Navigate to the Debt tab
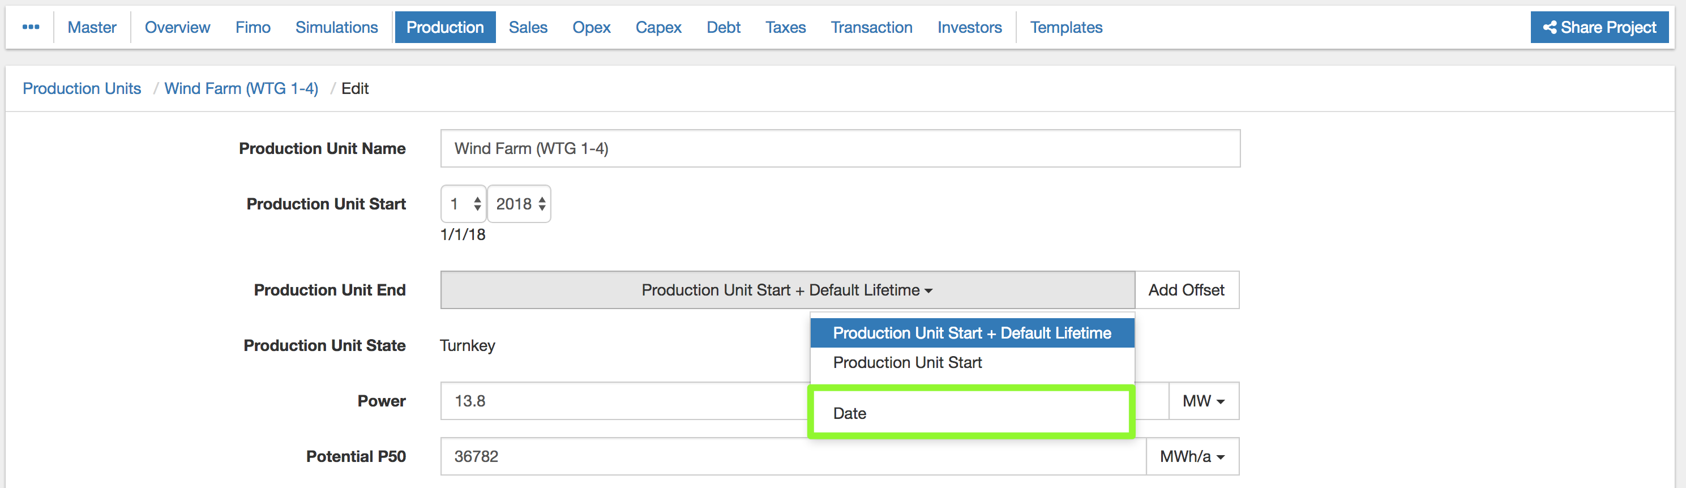The width and height of the screenshot is (1686, 488). (x=723, y=28)
